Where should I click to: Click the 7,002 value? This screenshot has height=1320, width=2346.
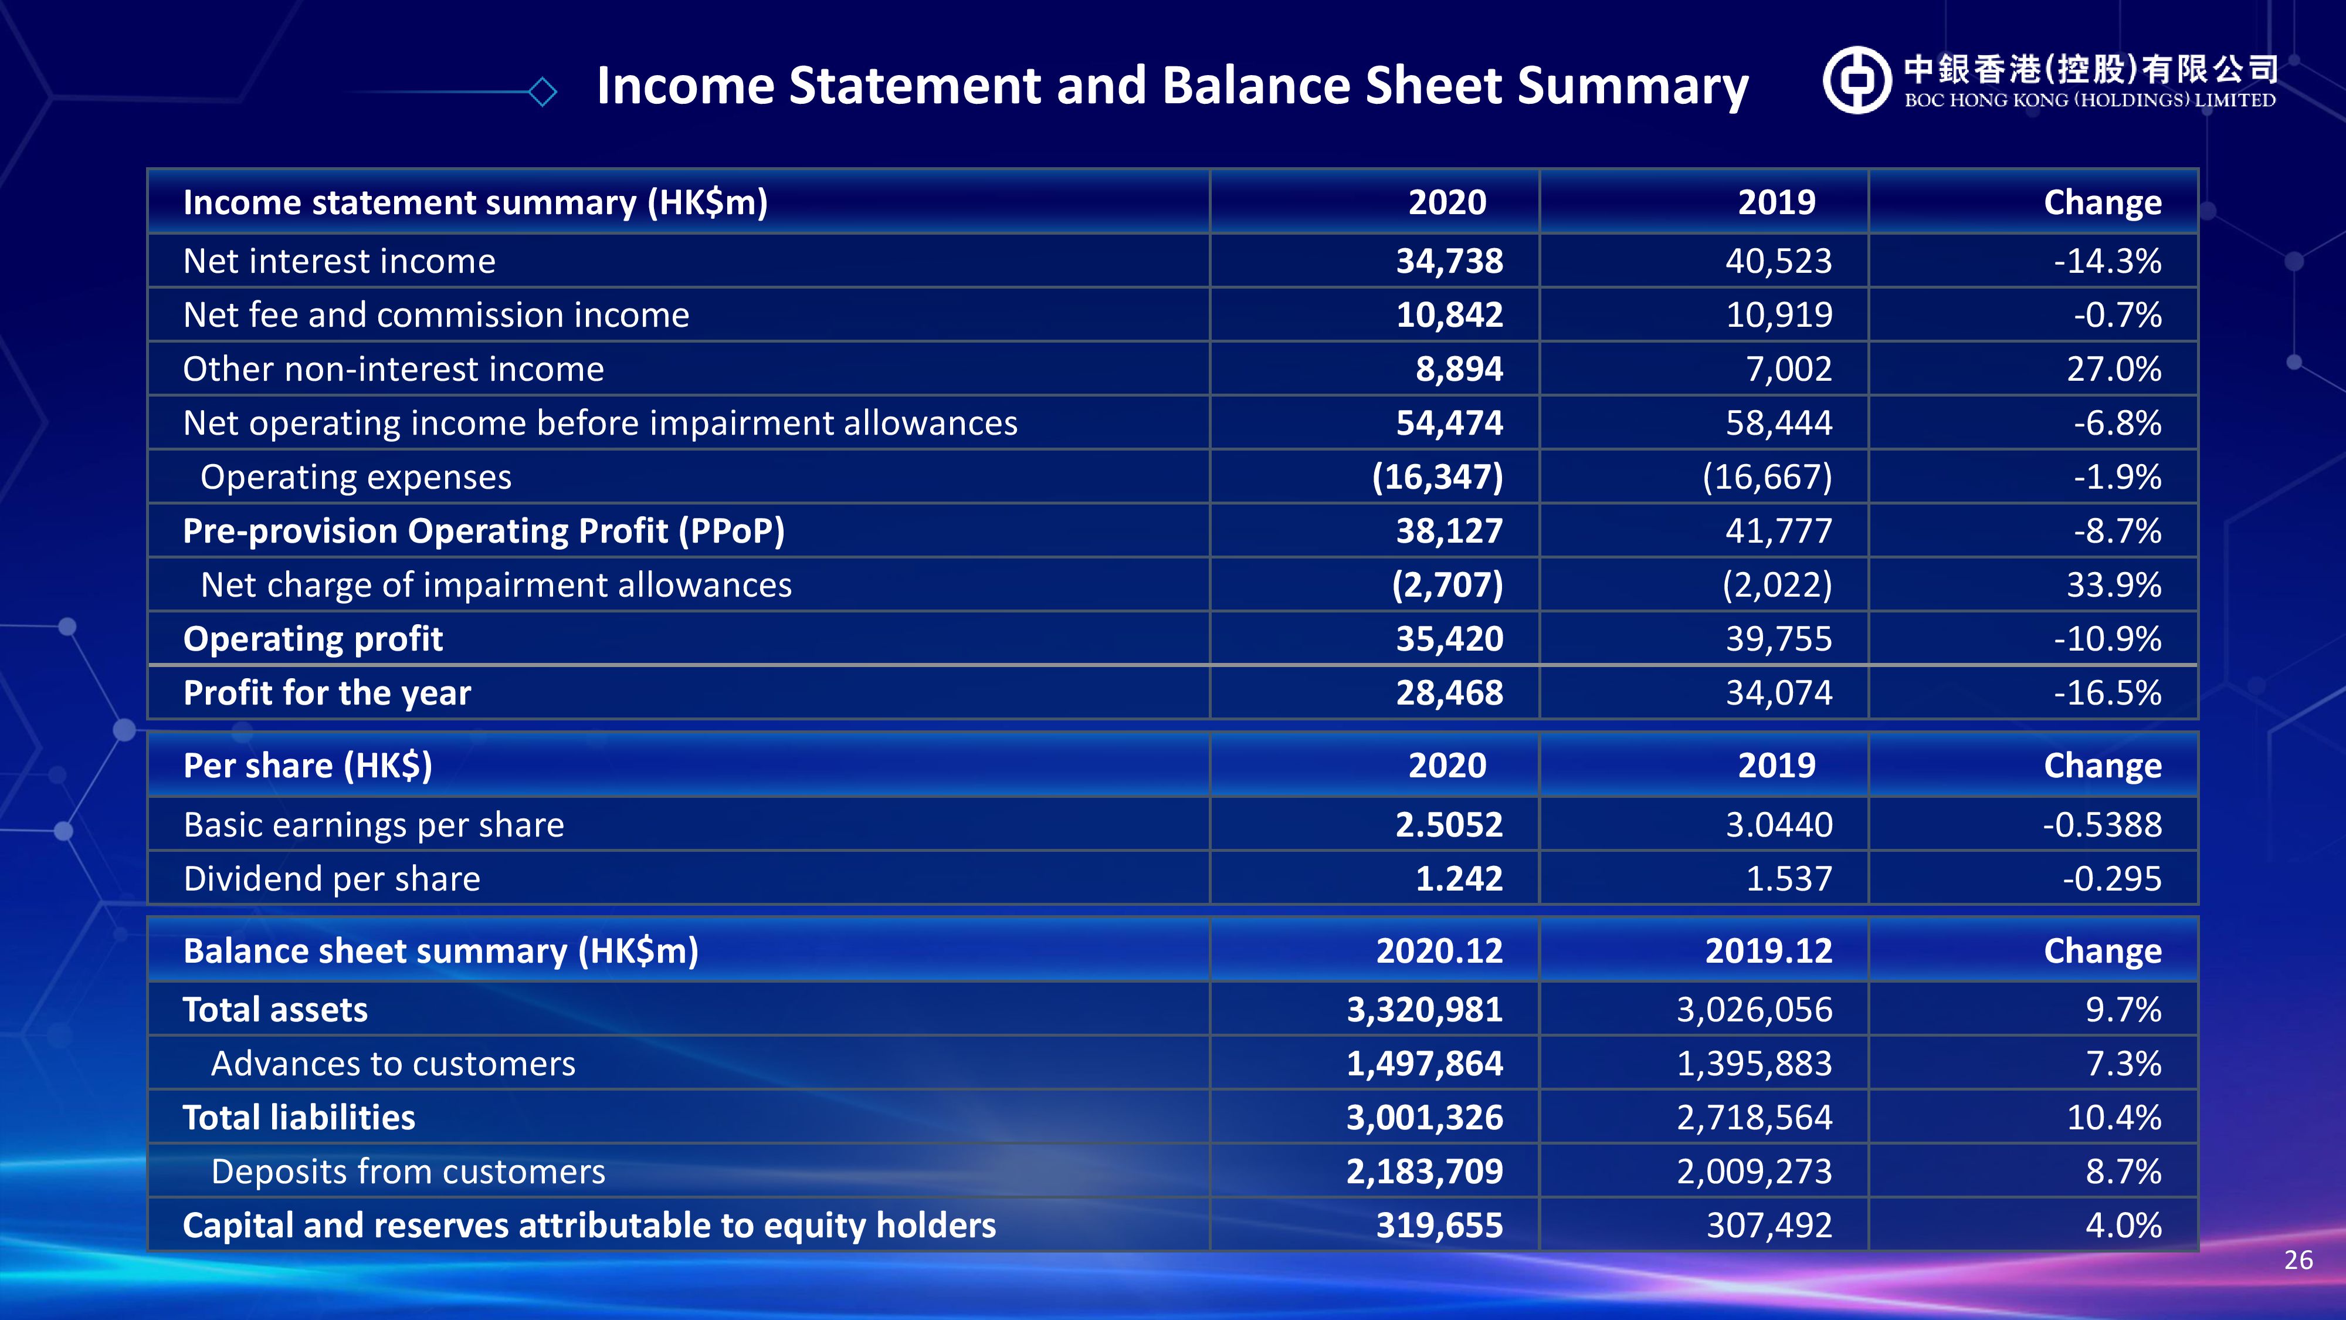1789,369
